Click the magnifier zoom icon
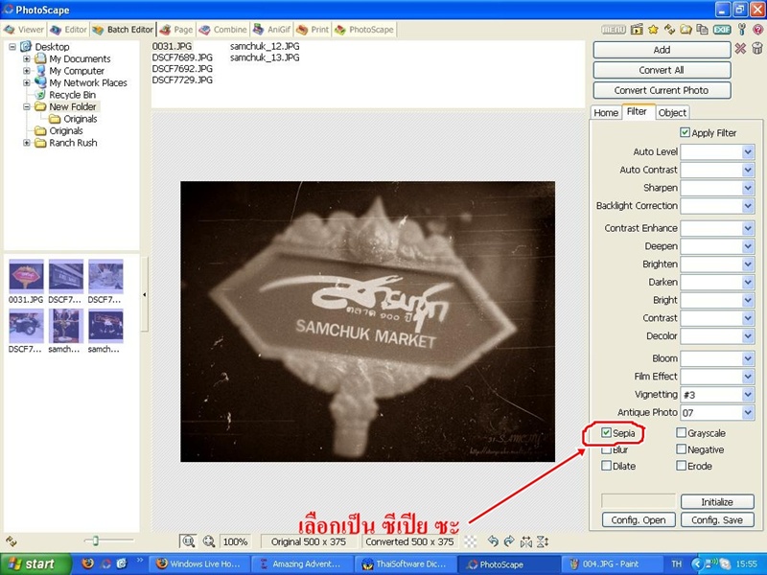The width and height of the screenshot is (767, 575). (x=209, y=541)
